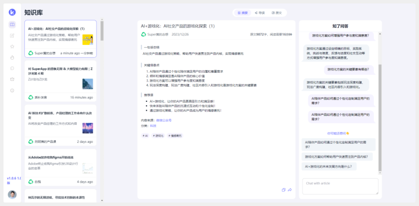This screenshot has height=206, width=419.
Task: Click the knowledge list scrollbar thumb
Action: click(102, 30)
